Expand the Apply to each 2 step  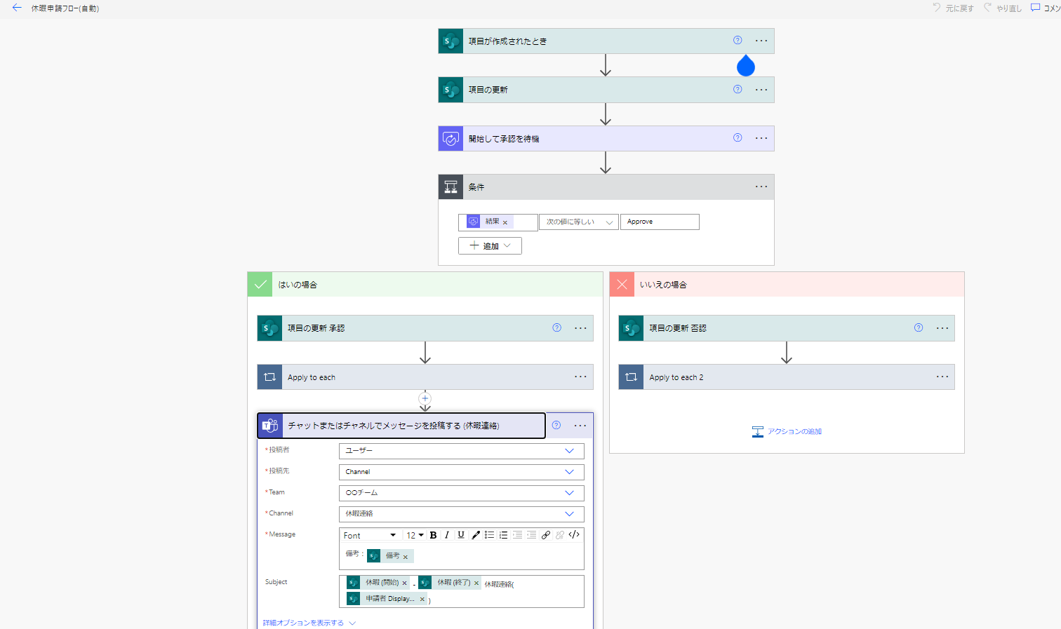click(787, 377)
